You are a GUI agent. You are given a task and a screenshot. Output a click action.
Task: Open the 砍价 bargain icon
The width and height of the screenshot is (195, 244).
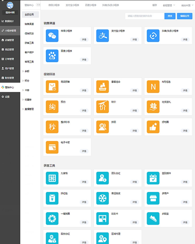[102, 107]
